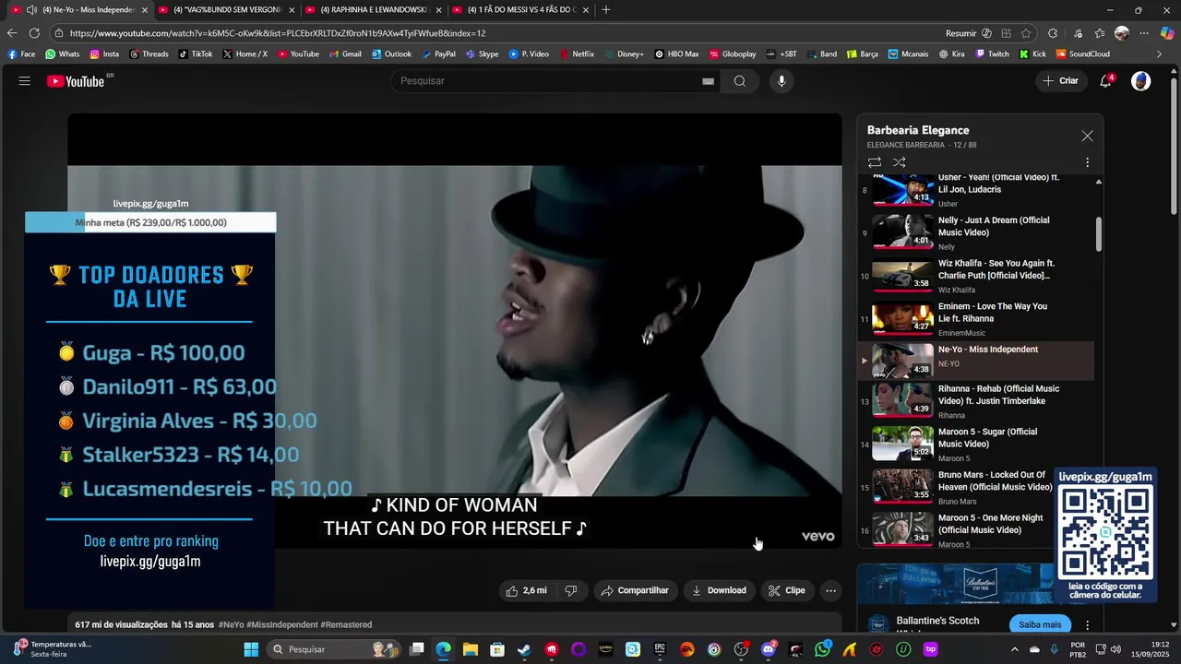Open the Twitch bookmark
The width and height of the screenshot is (1181, 664).
coord(992,54)
